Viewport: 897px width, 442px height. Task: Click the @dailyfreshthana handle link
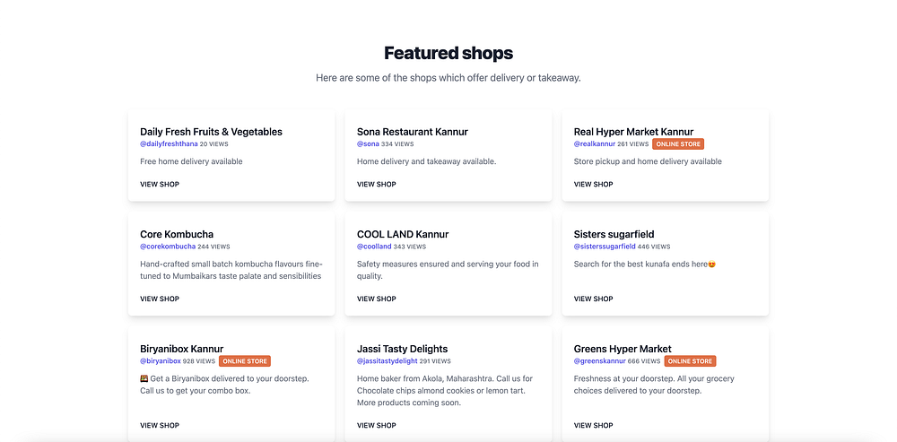pyautogui.click(x=169, y=143)
